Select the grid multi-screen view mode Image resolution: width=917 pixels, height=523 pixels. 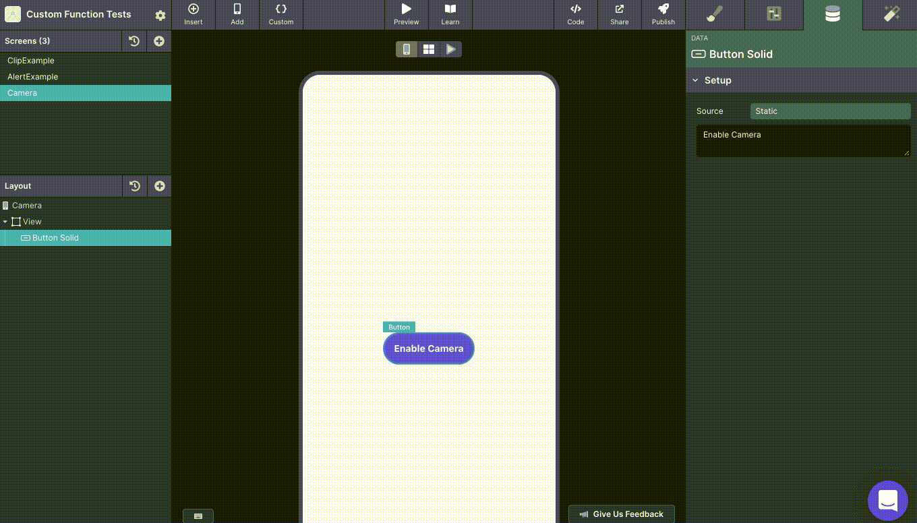(429, 49)
